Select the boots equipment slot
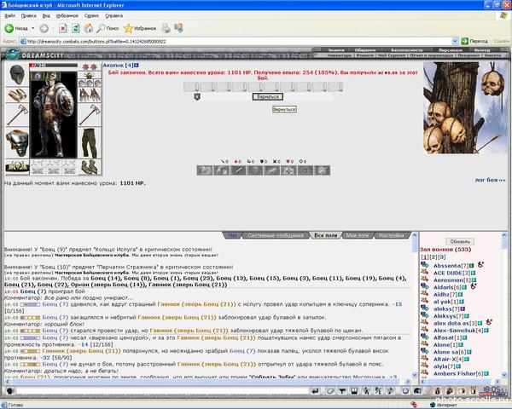Viewport: 512px width, 409px height. point(90,167)
